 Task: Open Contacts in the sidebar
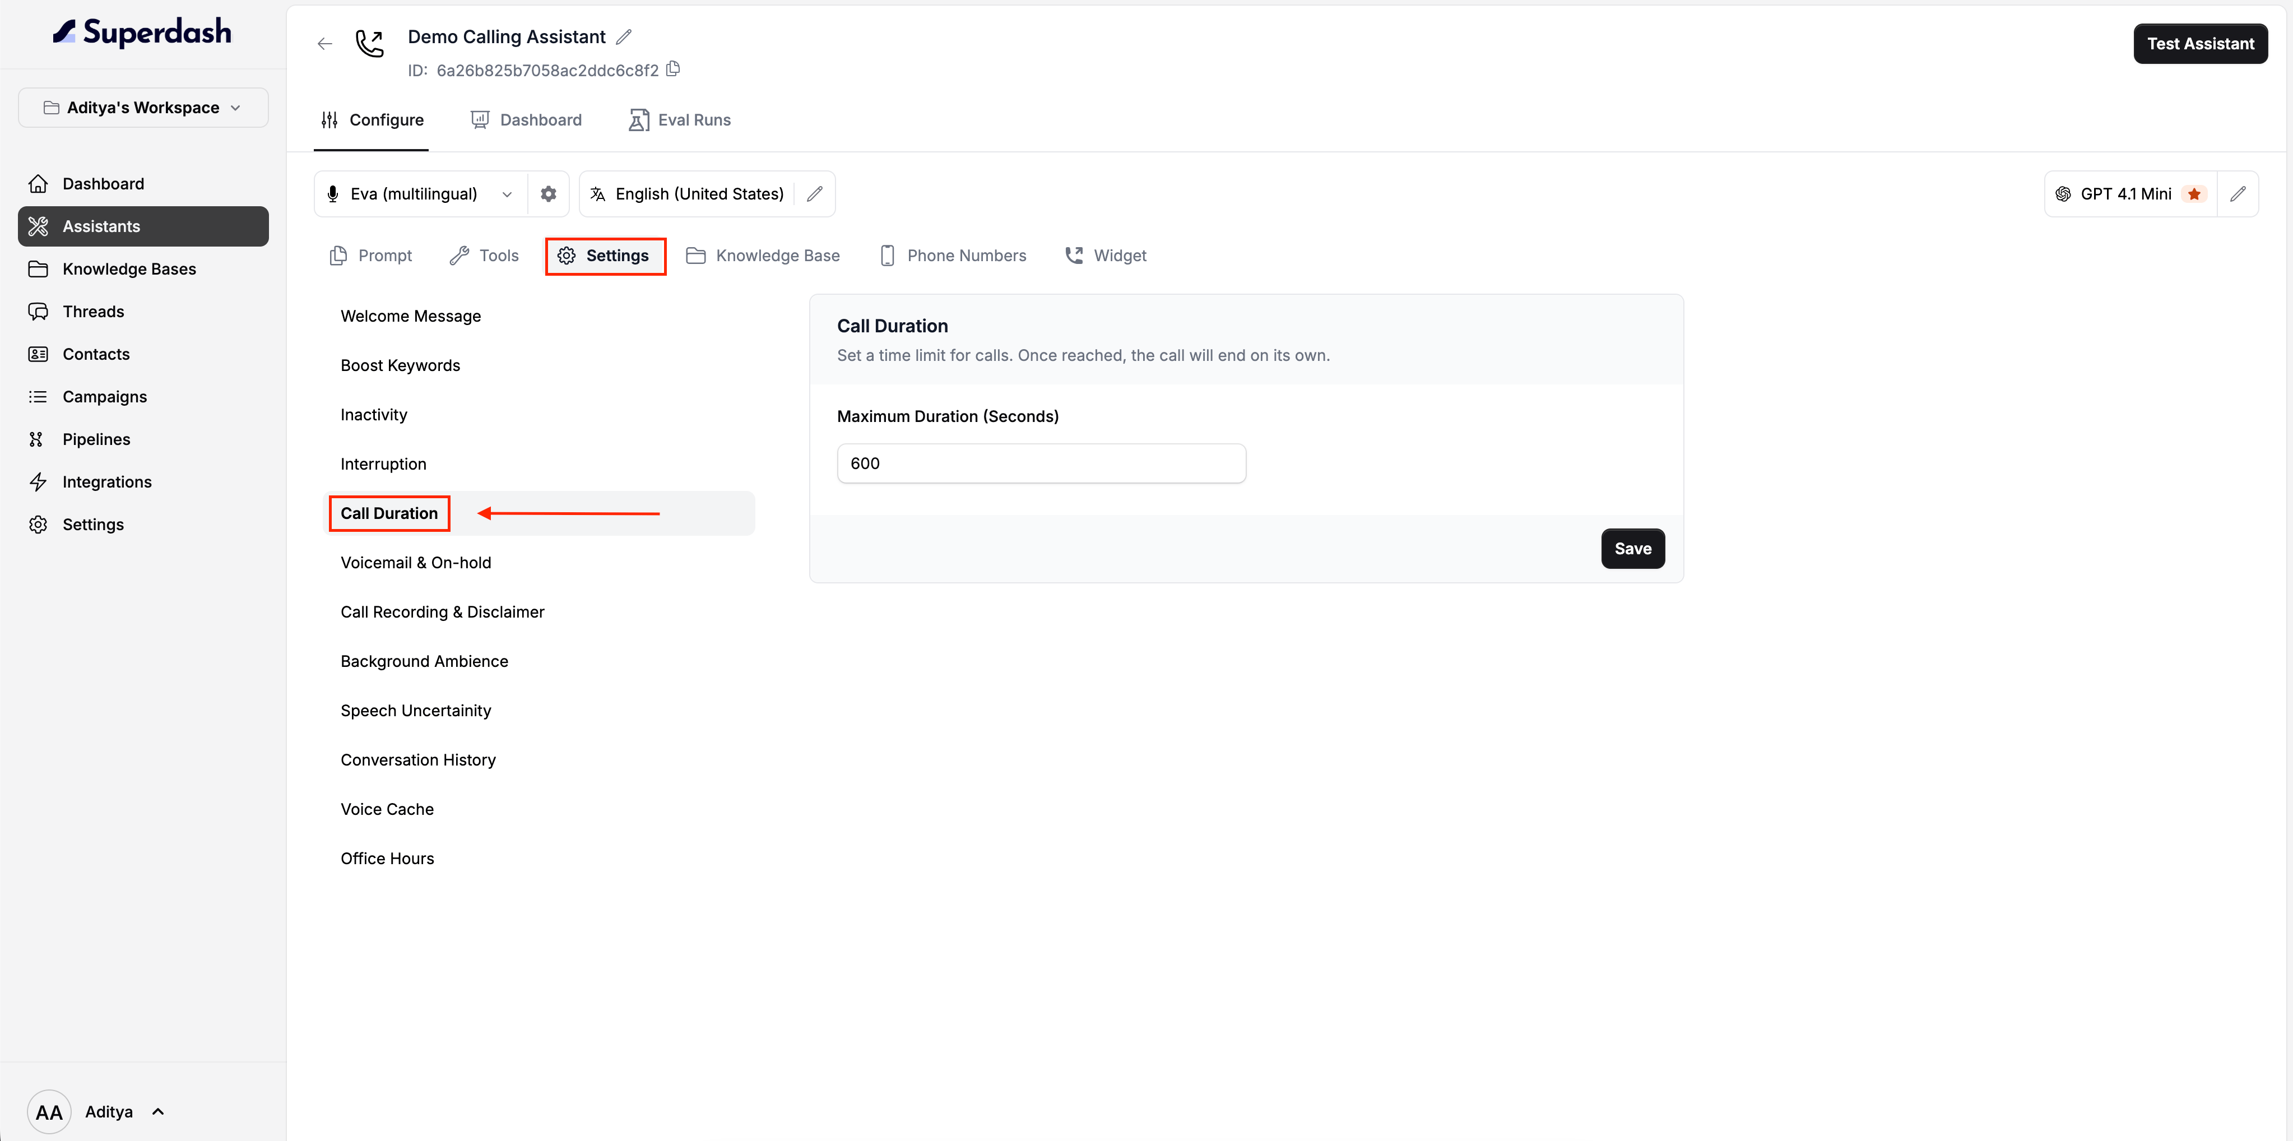pyautogui.click(x=142, y=354)
